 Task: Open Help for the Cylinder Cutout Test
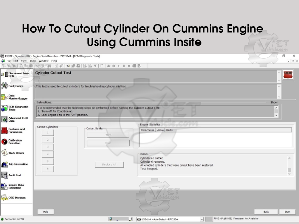click(x=45, y=211)
